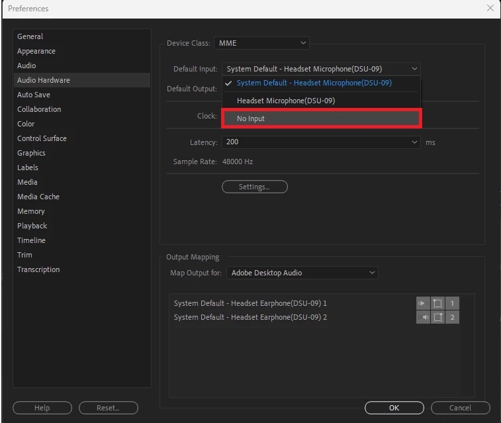Click the 48000 Hz sample rate value
This screenshot has width=501, height=423.
click(238, 162)
